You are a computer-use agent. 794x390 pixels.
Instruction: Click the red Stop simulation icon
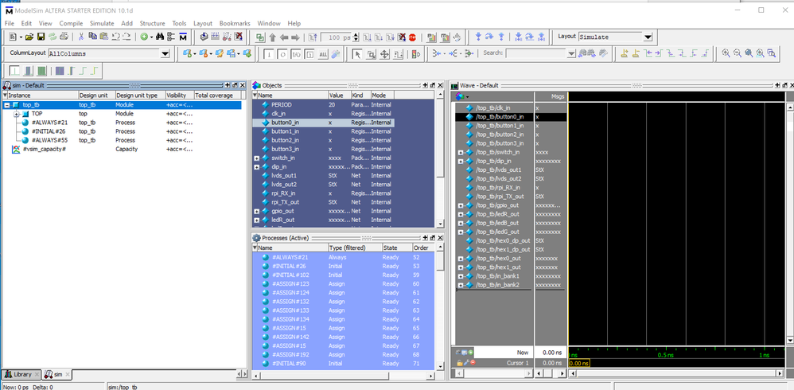(413, 37)
